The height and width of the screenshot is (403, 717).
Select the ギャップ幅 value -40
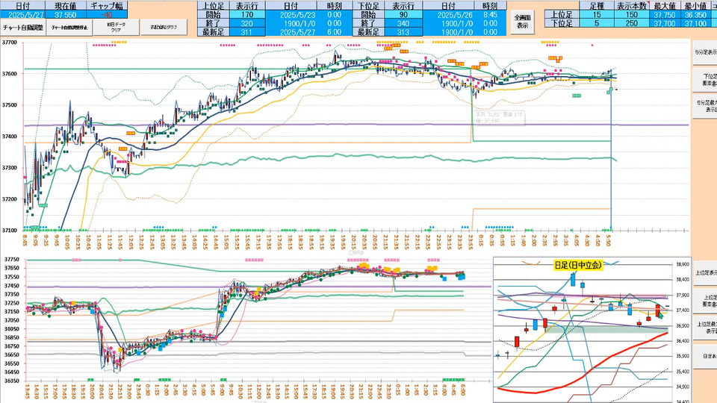[107, 15]
